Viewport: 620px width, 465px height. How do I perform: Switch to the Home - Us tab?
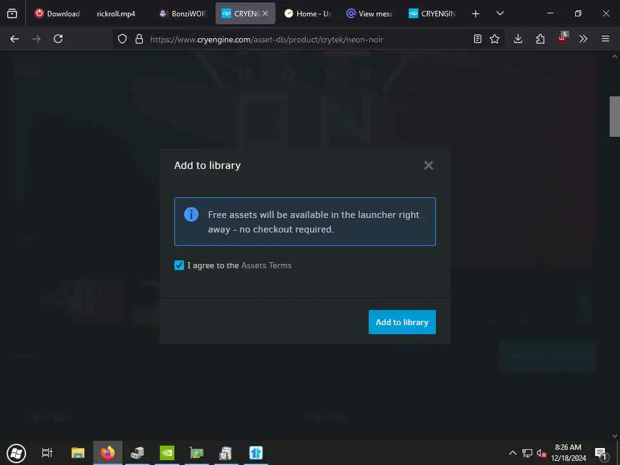pos(307,13)
